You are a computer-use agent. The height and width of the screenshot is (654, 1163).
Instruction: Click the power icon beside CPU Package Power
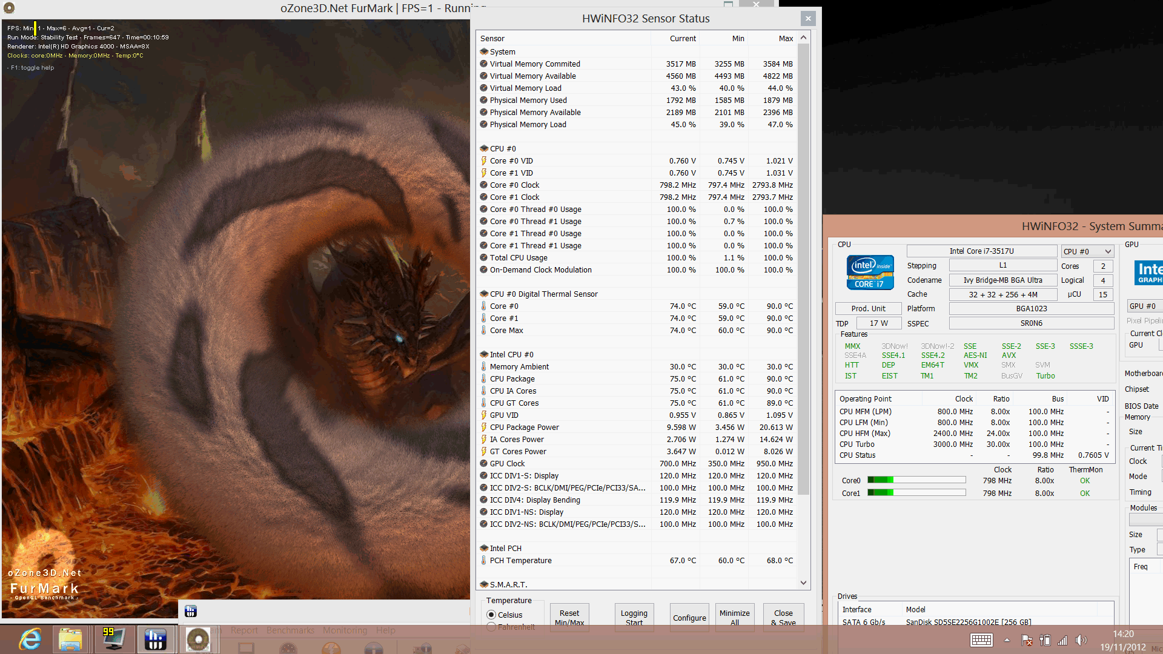[x=484, y=428]
